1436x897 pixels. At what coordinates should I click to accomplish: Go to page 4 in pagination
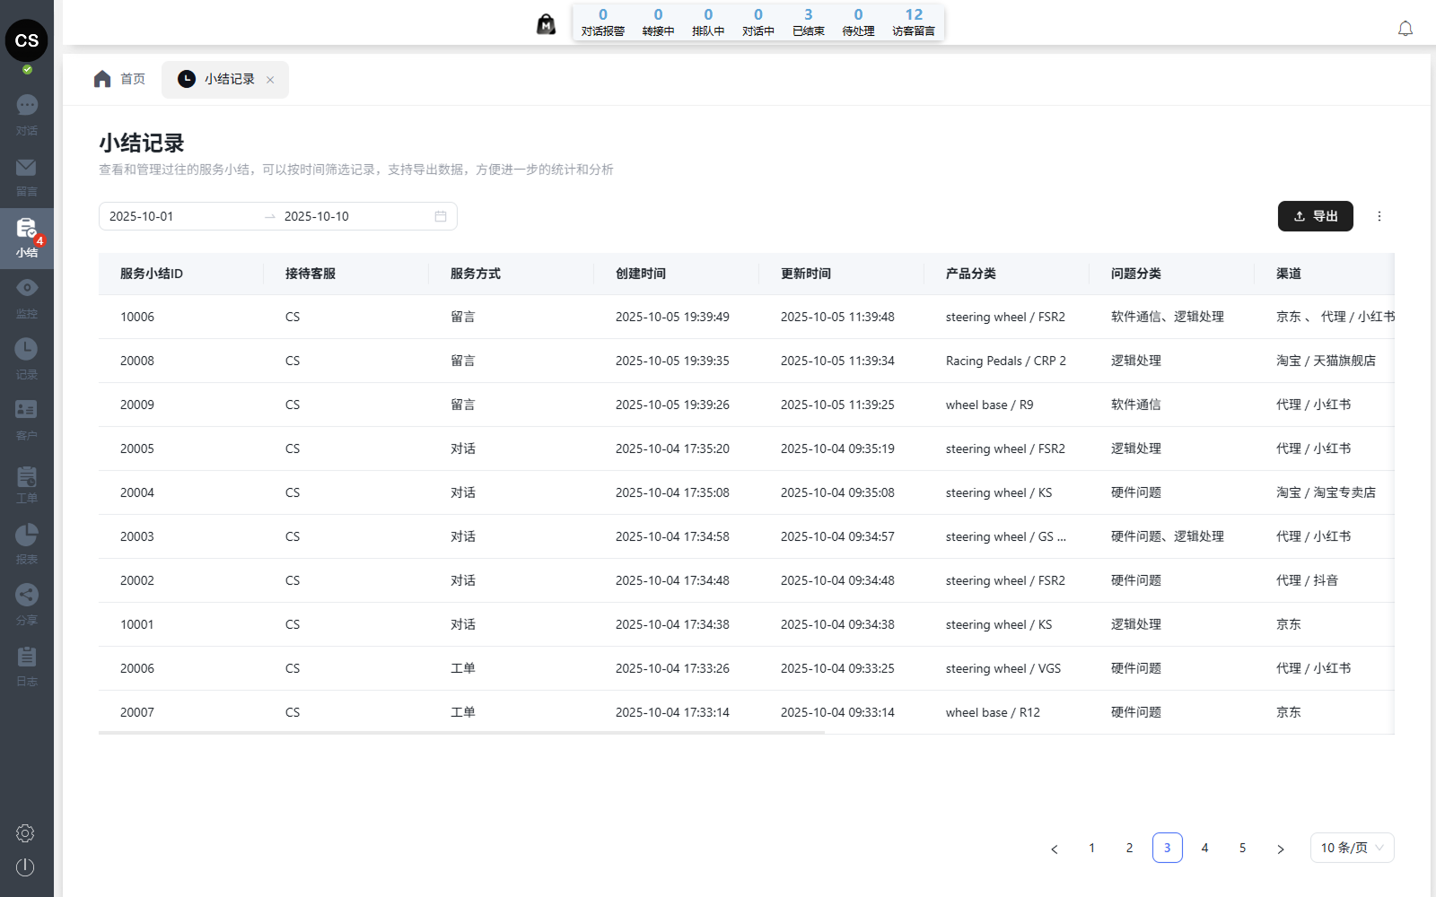tap(1204, 848)
